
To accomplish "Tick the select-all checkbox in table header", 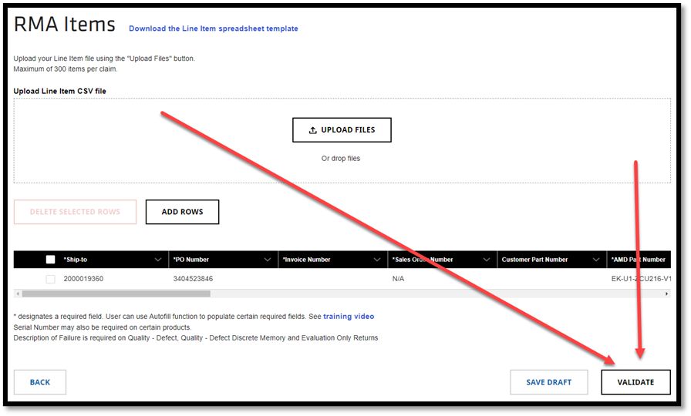I will click(x=51, y=260).
